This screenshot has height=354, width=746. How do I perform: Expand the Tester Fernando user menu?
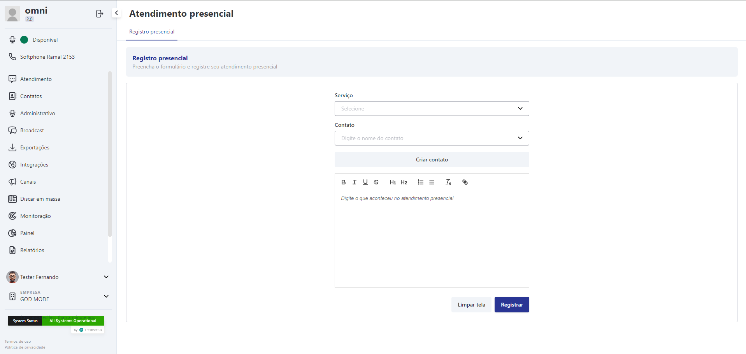106,277
